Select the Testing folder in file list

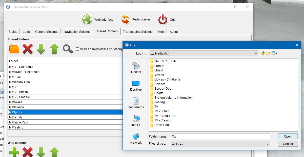157,102
